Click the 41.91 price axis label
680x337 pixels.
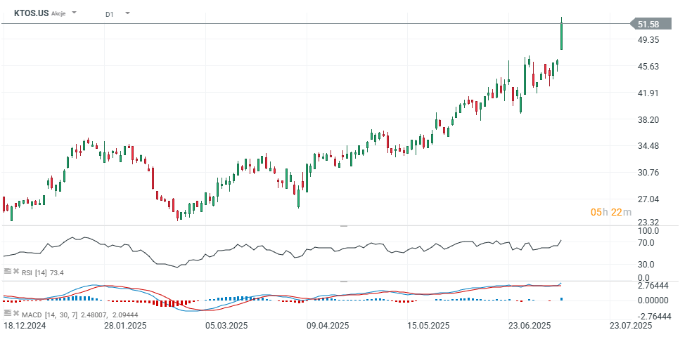coord(648,93)
